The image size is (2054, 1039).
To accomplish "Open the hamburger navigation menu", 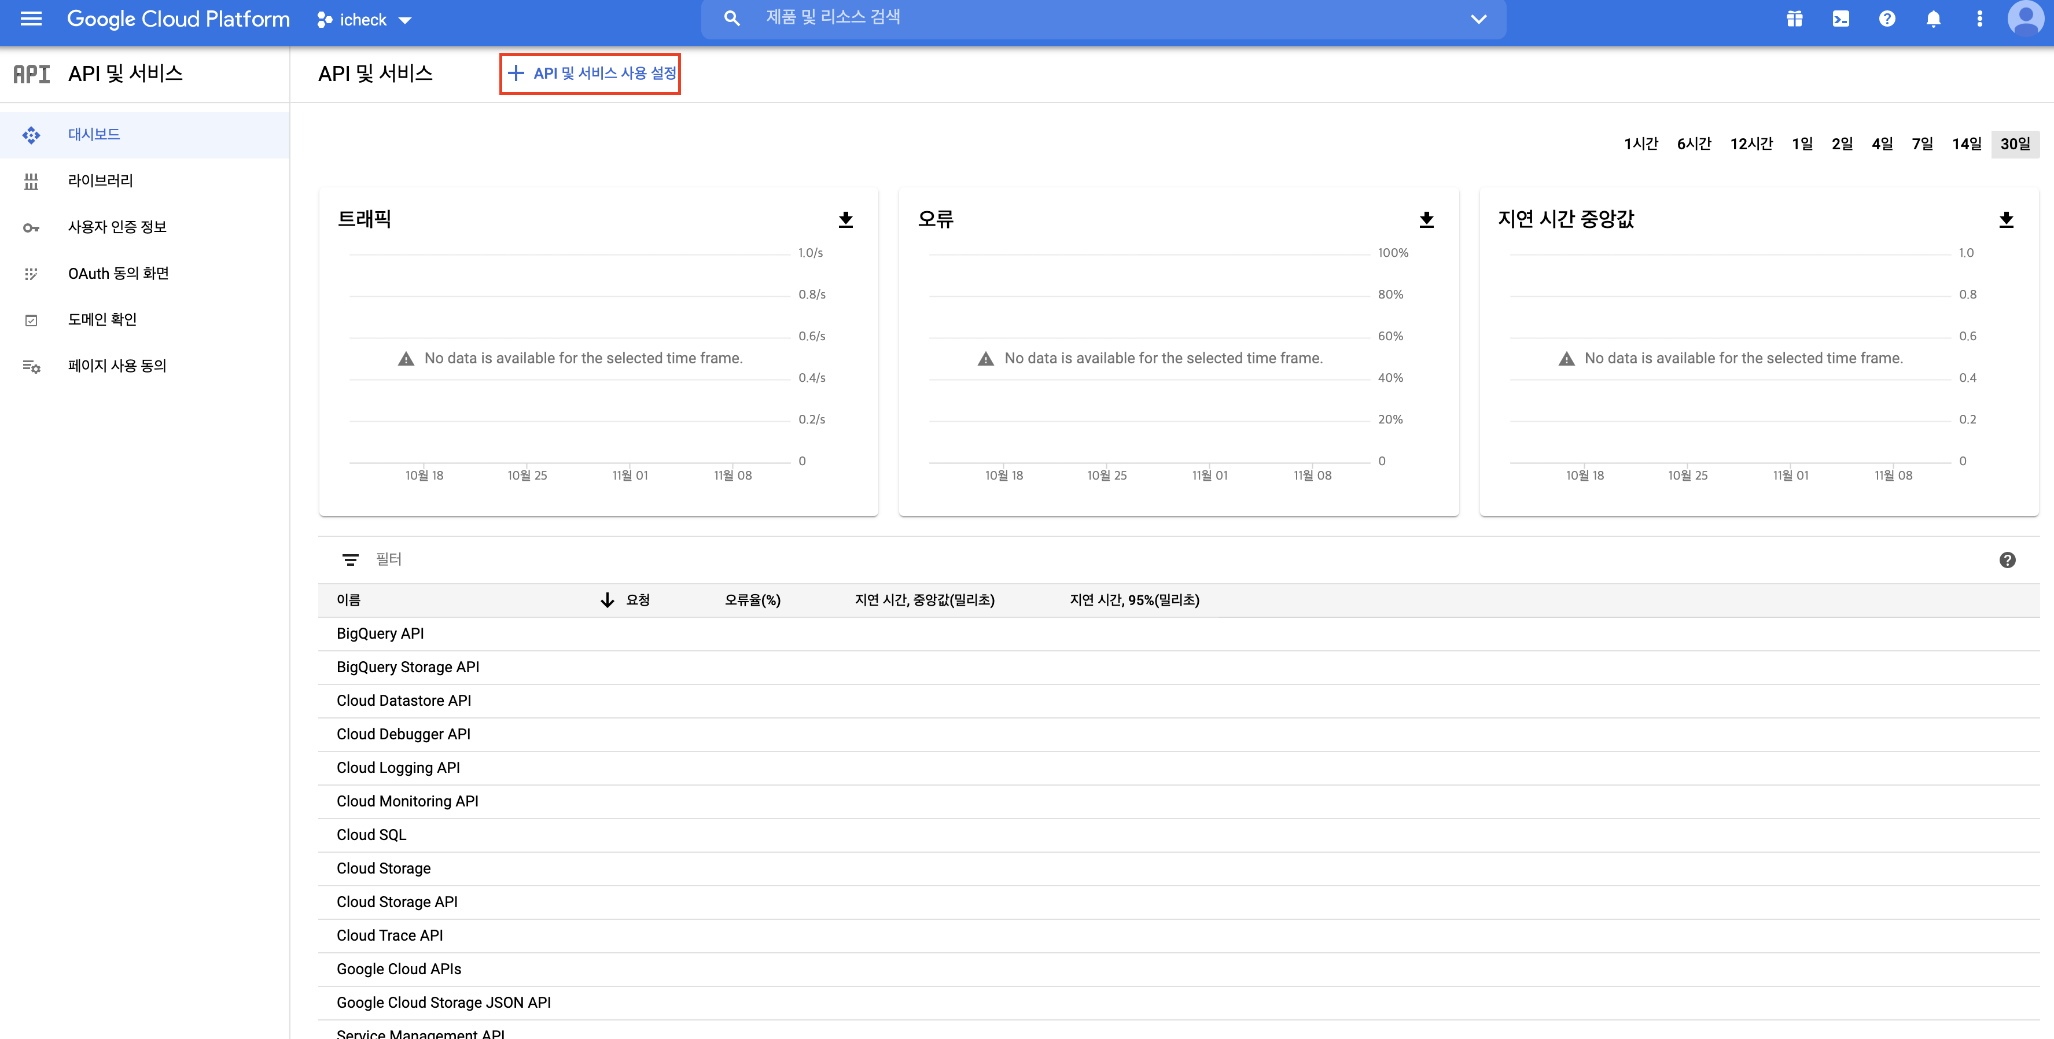I will tap(30, 19).
